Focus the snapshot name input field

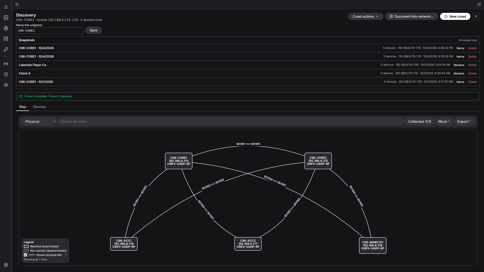click(x=50, y=30)
